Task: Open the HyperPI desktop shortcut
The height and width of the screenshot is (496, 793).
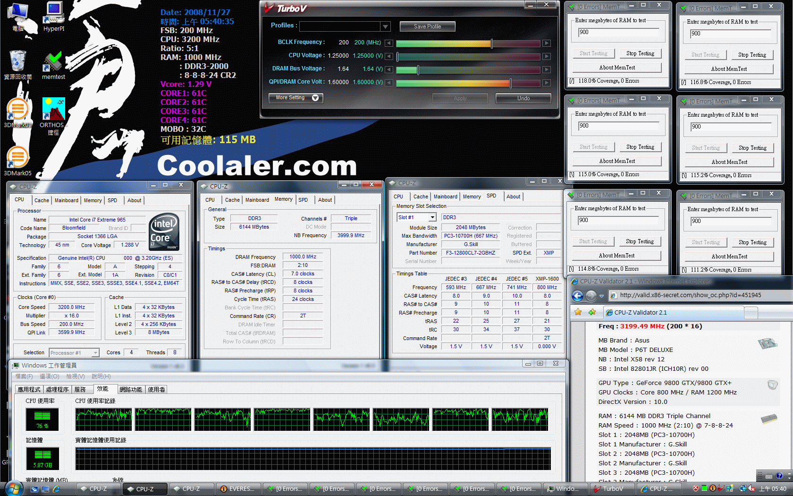Action: tap(54, 17)
